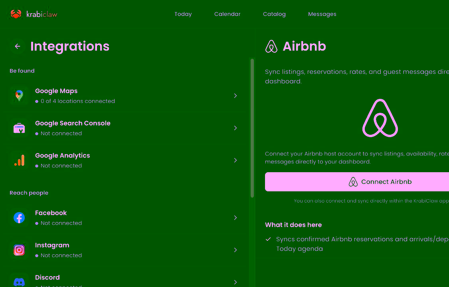The image size is (449, 287).
Task: Click the Google Maps pin icon
Action: [19, 96]
